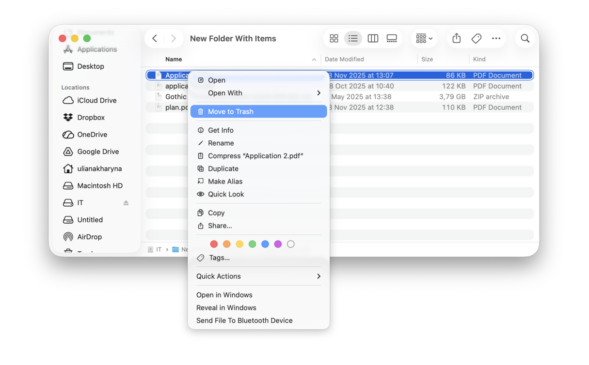
Task: Open the Share toolbar icon
Action: 456,38
